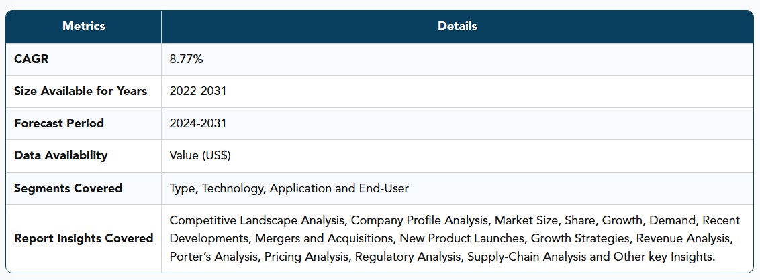Viewport: 760px width, 280px height.
Task: Click the 2022-2031 value
Action: click(x=198, y=91)
